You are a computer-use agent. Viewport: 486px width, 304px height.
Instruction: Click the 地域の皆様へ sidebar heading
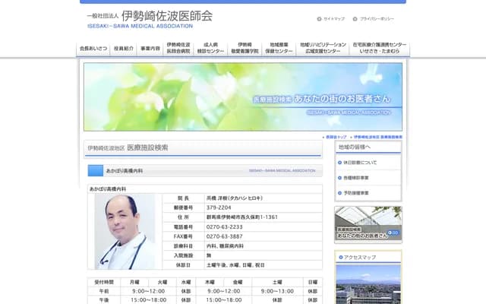coord(355,147)
